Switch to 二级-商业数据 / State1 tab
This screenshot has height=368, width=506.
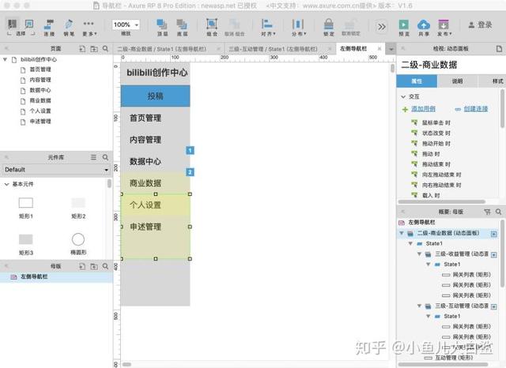(x=161, y=49)
